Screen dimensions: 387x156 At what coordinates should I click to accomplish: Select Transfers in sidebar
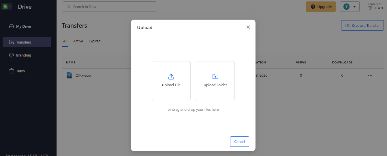27,42
